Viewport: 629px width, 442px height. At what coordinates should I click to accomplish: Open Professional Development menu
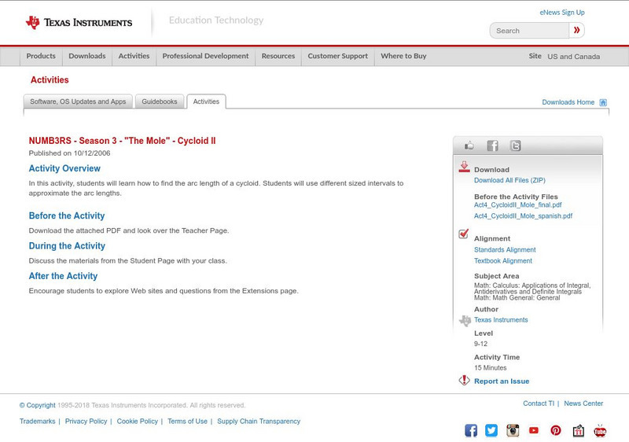tap(205, 56)
